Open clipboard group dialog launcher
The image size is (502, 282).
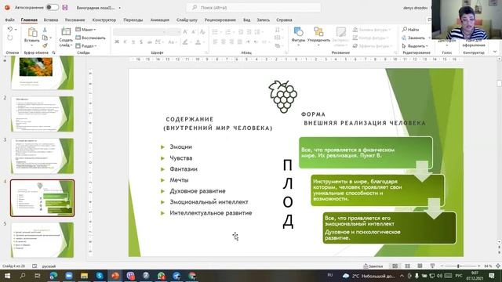click(x=53, y=52)
